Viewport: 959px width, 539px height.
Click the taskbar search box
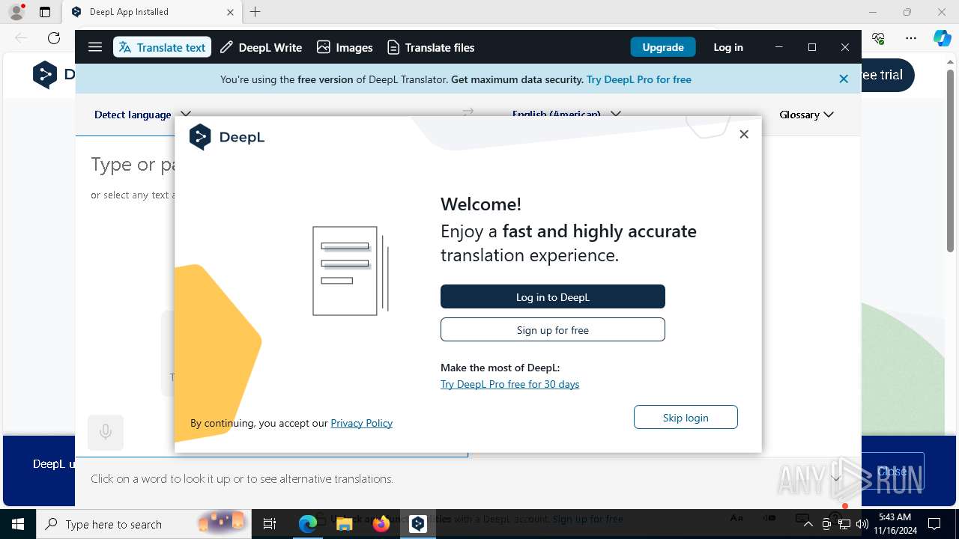[x=142, y=524]
